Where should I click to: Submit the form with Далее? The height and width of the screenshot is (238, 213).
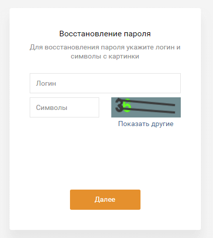105,200
